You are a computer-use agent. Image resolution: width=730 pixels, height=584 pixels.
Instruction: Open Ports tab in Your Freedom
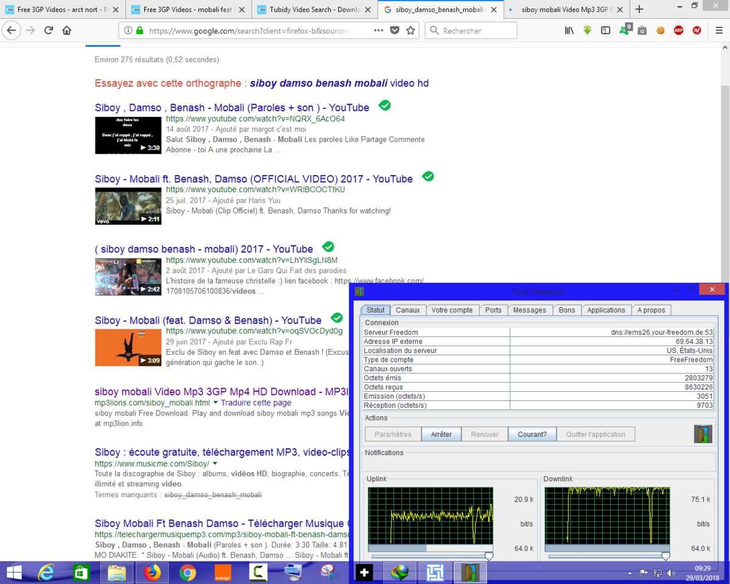493,310
